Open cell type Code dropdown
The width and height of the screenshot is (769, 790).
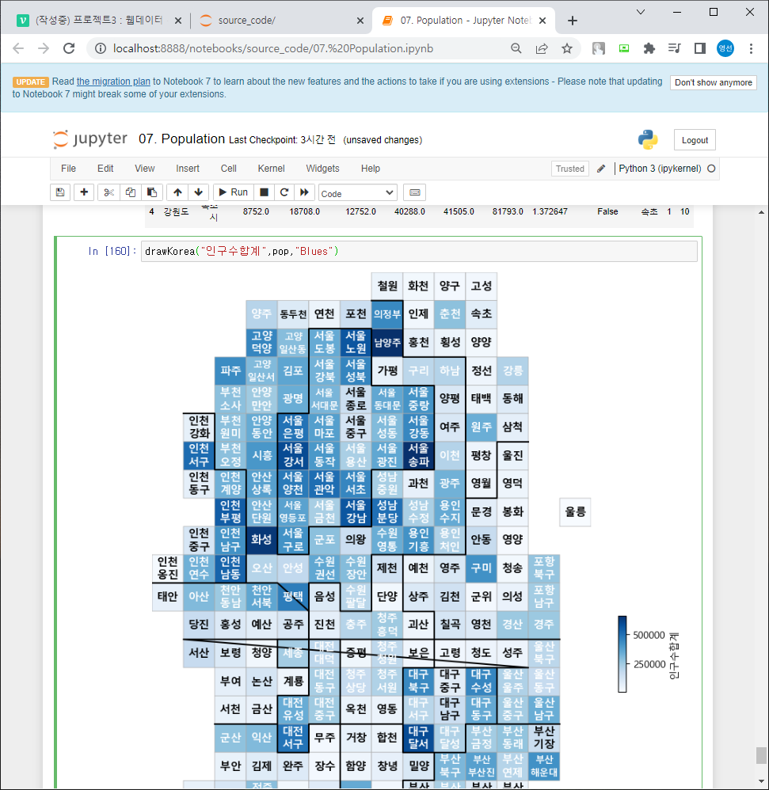[358, 193]
